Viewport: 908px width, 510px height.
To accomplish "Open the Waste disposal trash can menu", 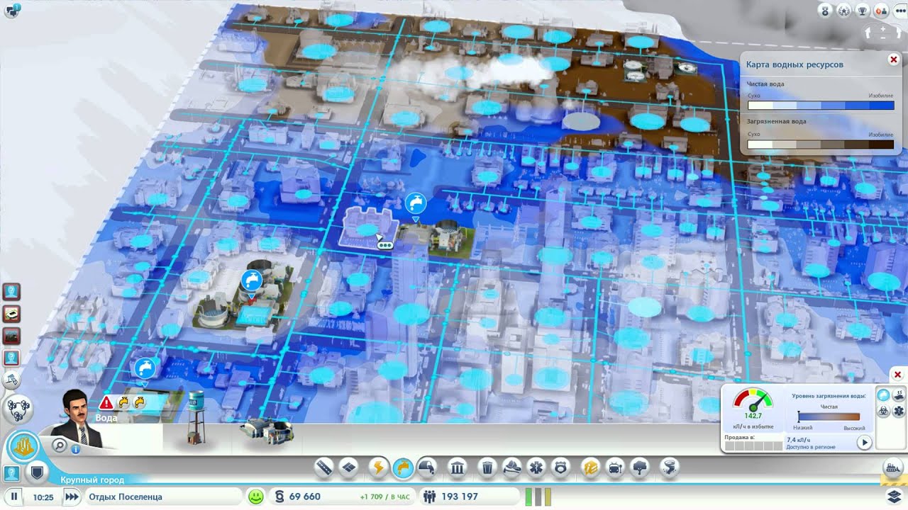I will coord(488,467).
